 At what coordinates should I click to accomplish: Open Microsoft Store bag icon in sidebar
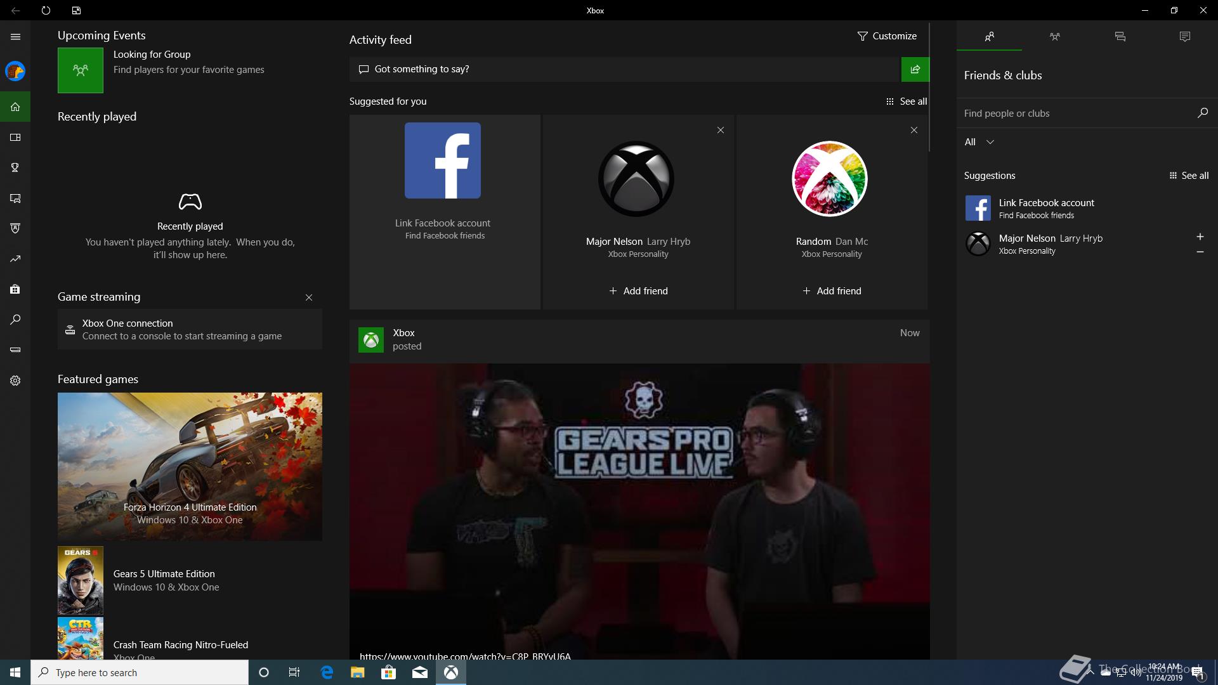pyautogui.click(x=15, y=289)
